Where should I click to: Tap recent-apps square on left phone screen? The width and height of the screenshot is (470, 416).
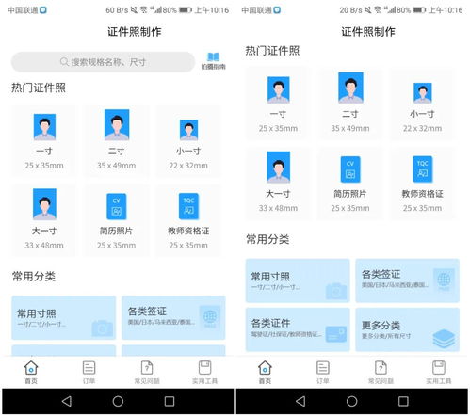(x=170, y=401)
